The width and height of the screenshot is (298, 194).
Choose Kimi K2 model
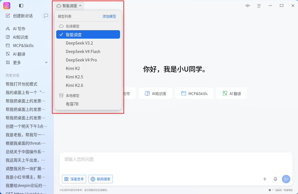click(x=88, y=68)
